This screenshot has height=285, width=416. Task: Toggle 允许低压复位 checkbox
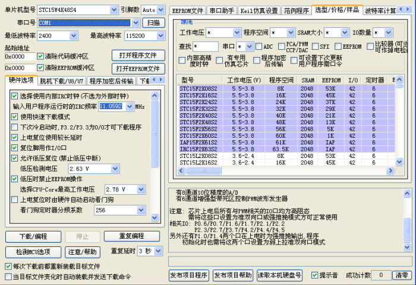click(15, 159)
